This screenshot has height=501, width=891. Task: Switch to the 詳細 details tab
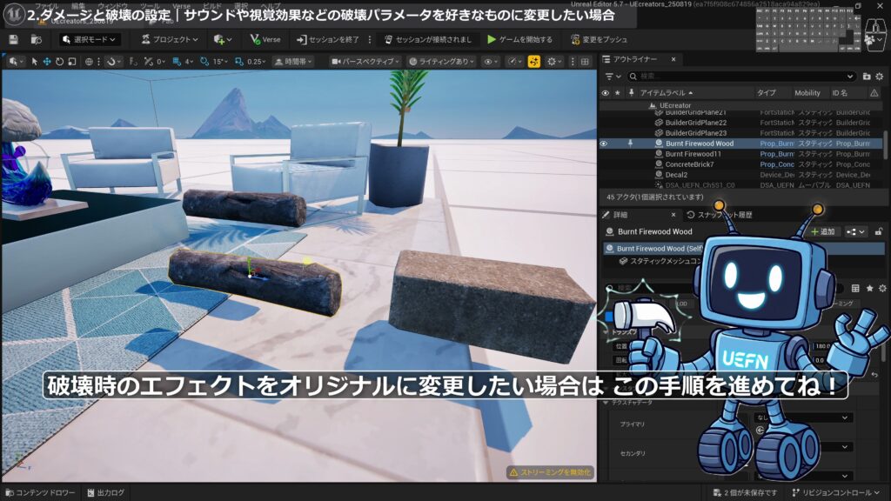(620, 215)
